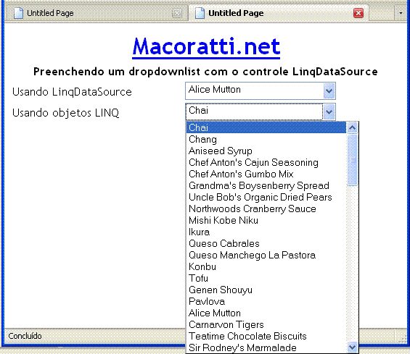Switch to the first Untitled Page tab
The height and width of the screenshot is (354, 410).
click(x=97, y=13)
